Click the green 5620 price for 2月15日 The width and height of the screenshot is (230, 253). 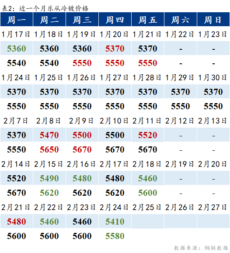(x=49, y=193)
